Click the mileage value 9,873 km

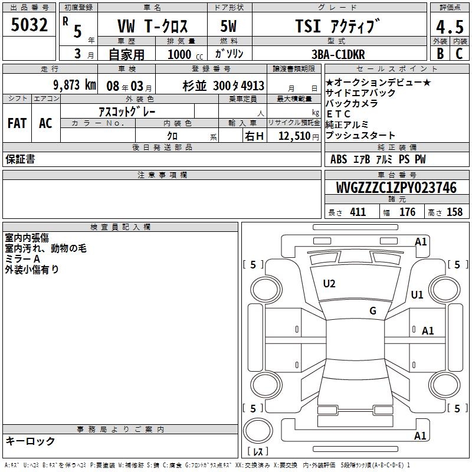pos(74,84)
